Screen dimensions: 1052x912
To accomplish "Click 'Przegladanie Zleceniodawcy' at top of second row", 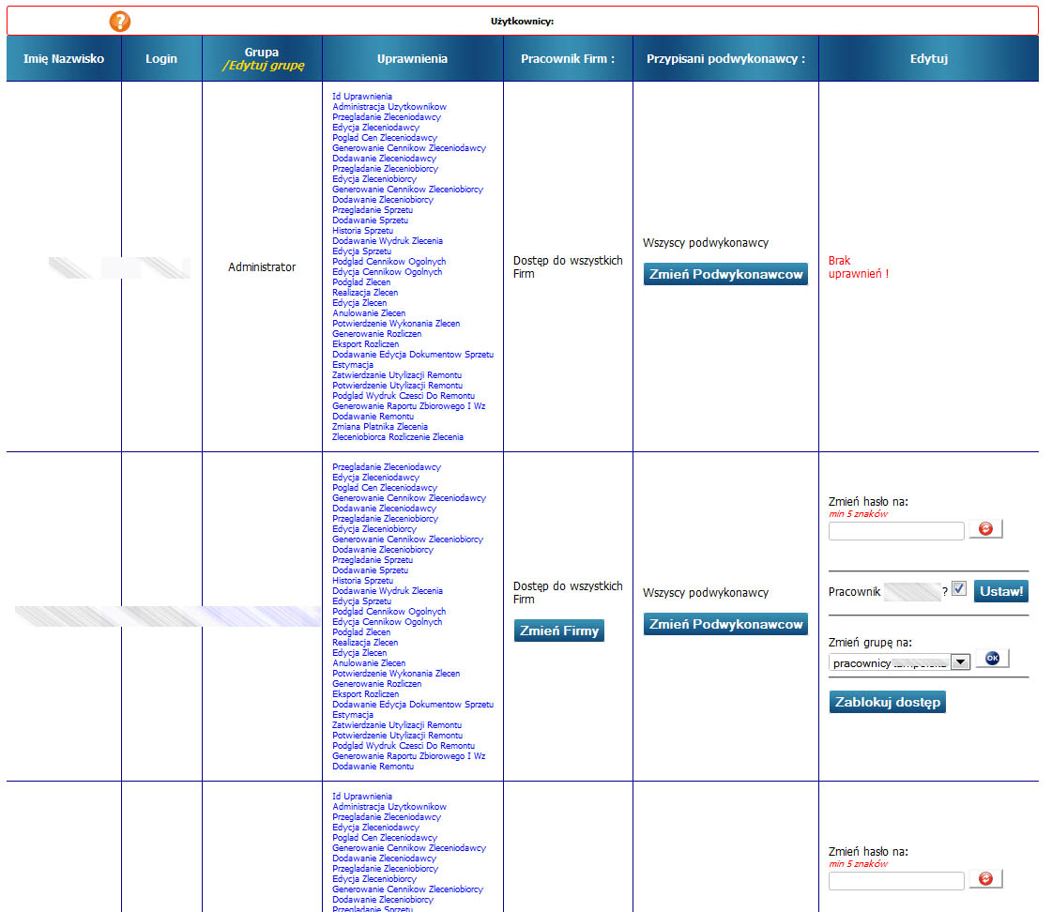I will click(386, 467).
